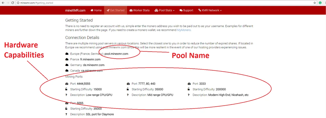Click the browser forward arrow
Screen dimensions: 326x118
coord(8,3)
